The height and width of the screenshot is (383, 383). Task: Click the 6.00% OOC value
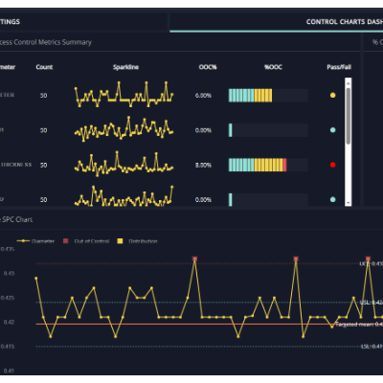(203, 96)
